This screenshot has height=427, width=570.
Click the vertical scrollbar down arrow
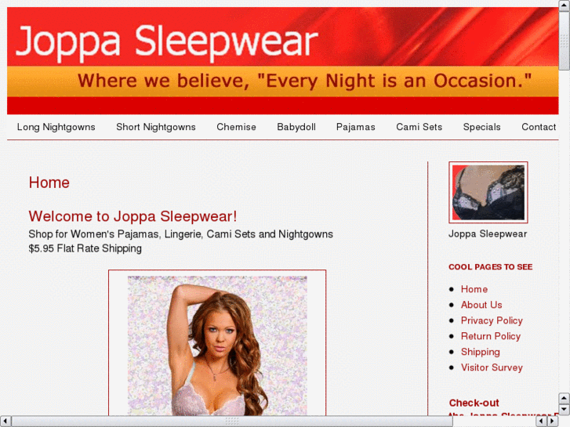565,409
